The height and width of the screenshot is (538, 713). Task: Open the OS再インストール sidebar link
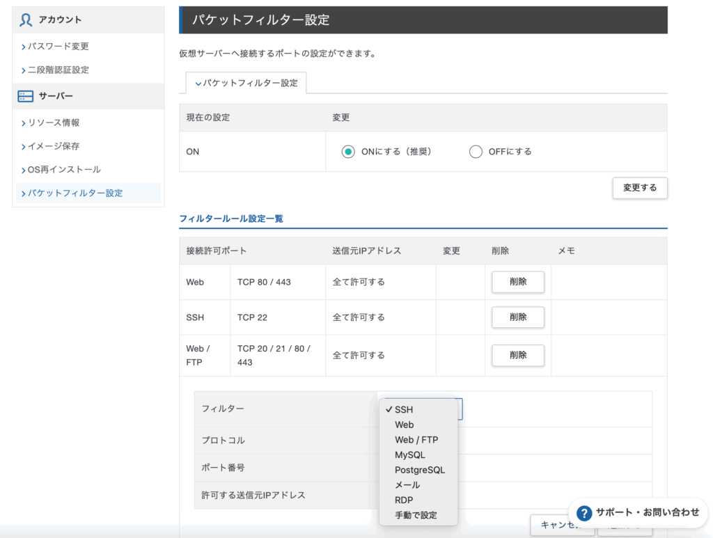point(64,170)
